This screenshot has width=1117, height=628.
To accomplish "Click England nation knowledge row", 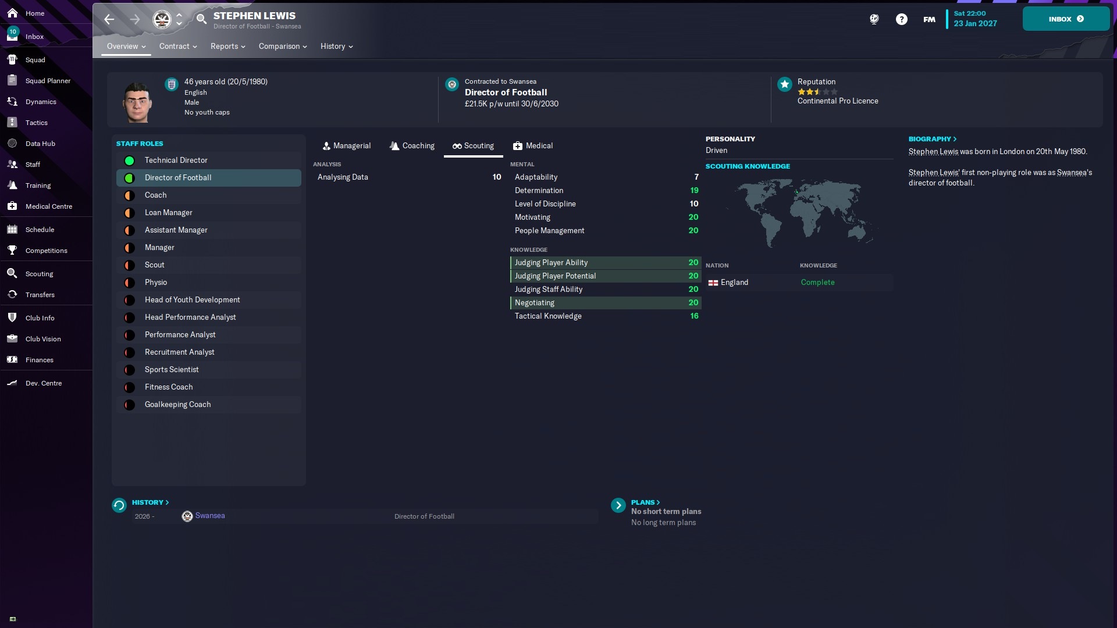I will [799, 282].
